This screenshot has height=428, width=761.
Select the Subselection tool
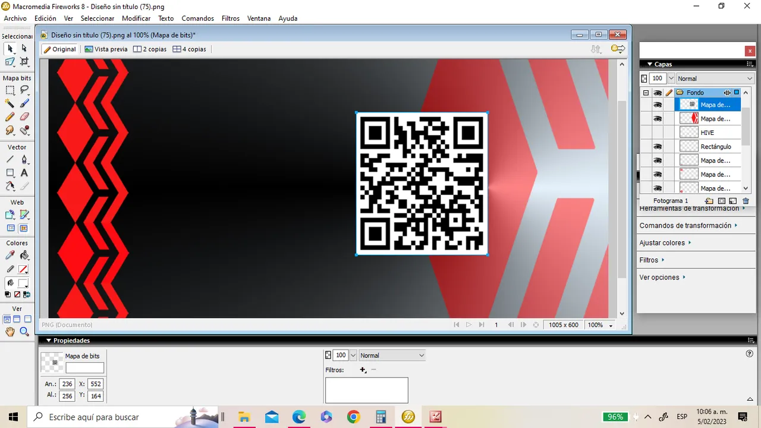[24, 48]
